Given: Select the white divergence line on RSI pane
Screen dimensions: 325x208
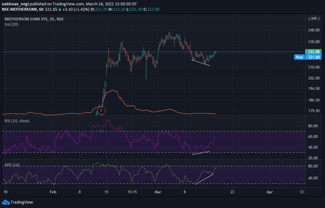Looking at the screenshot, I should coord(201,153).
